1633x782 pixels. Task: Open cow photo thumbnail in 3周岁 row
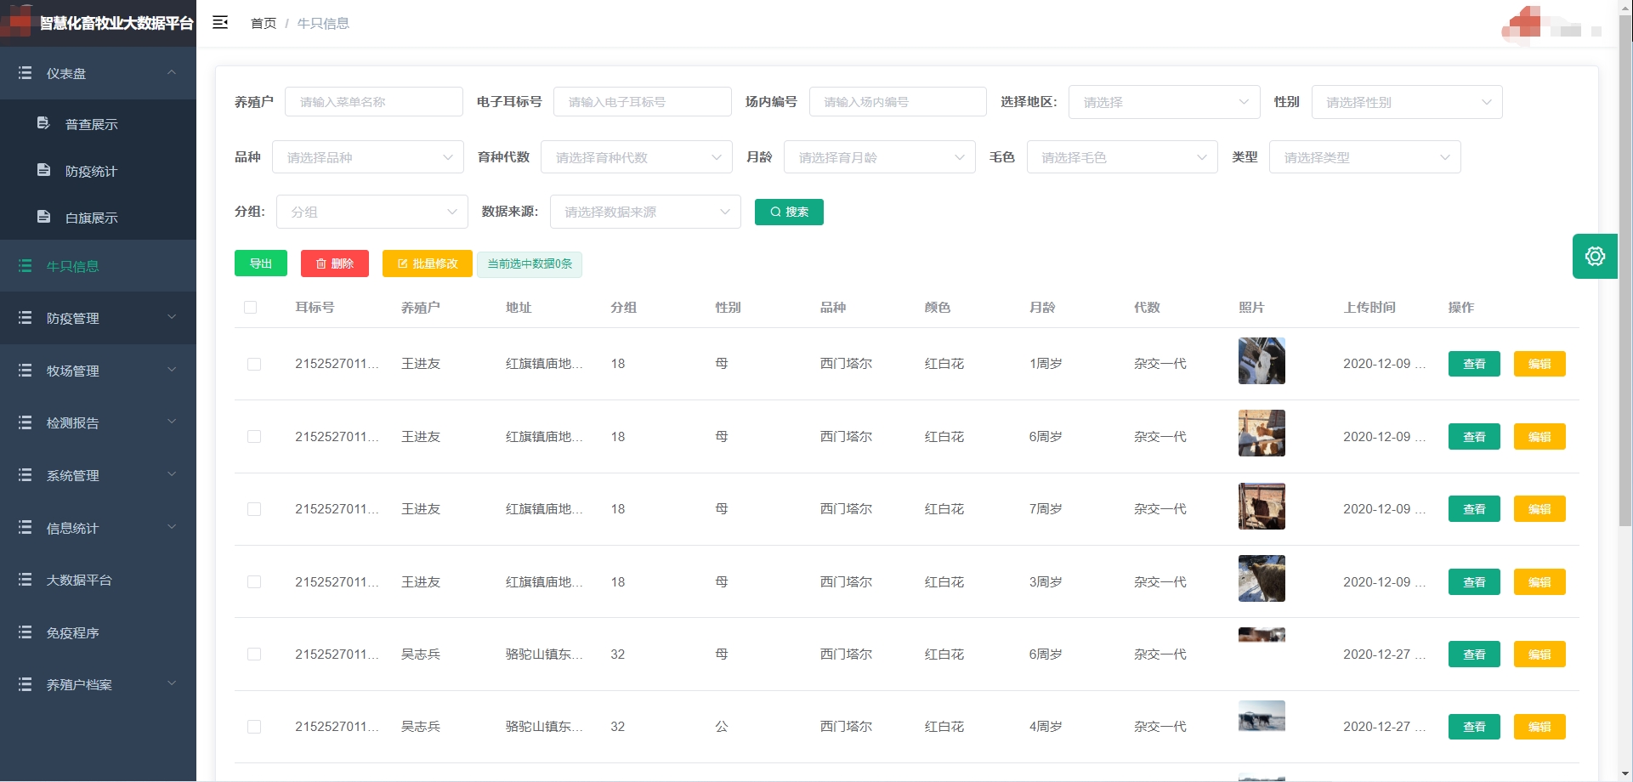[1262, 579]
